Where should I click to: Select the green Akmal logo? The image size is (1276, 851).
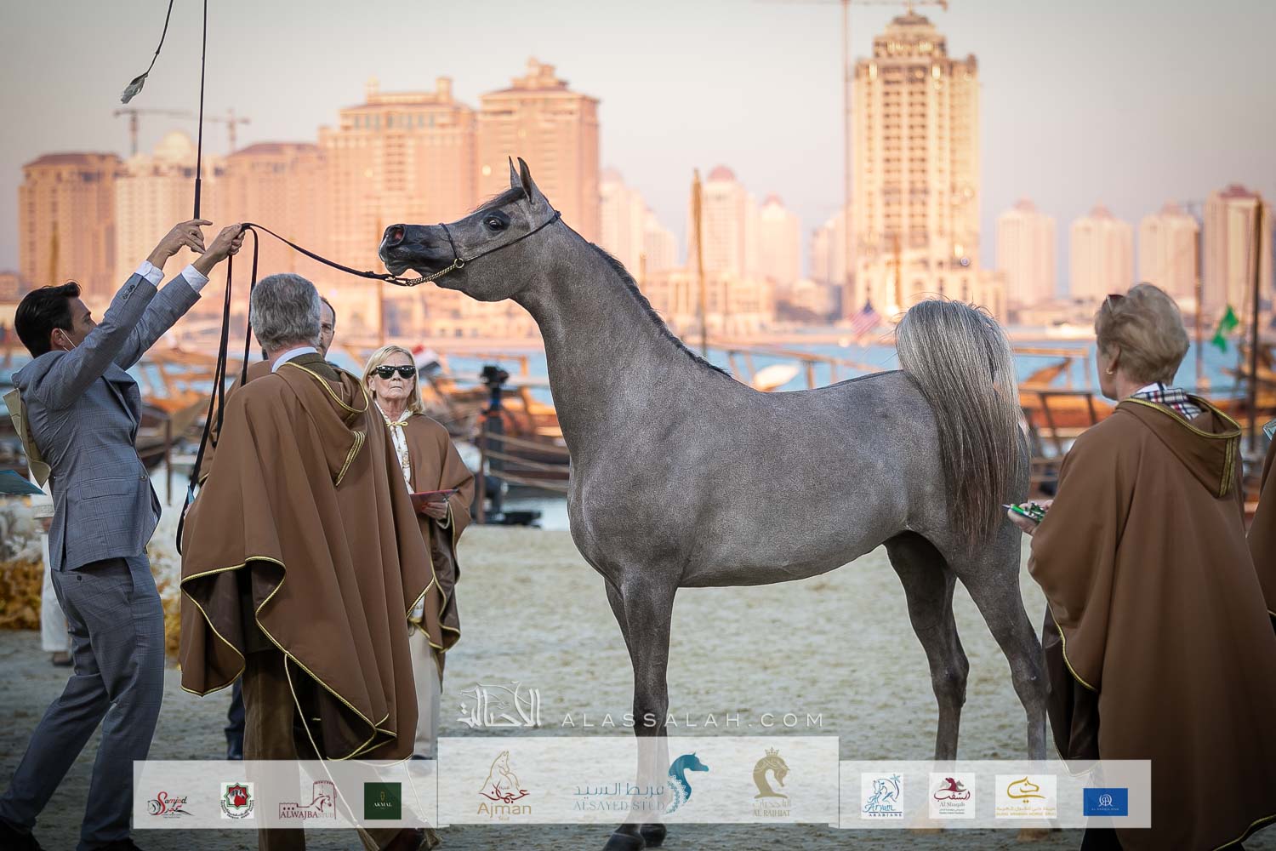coord(383,801)
